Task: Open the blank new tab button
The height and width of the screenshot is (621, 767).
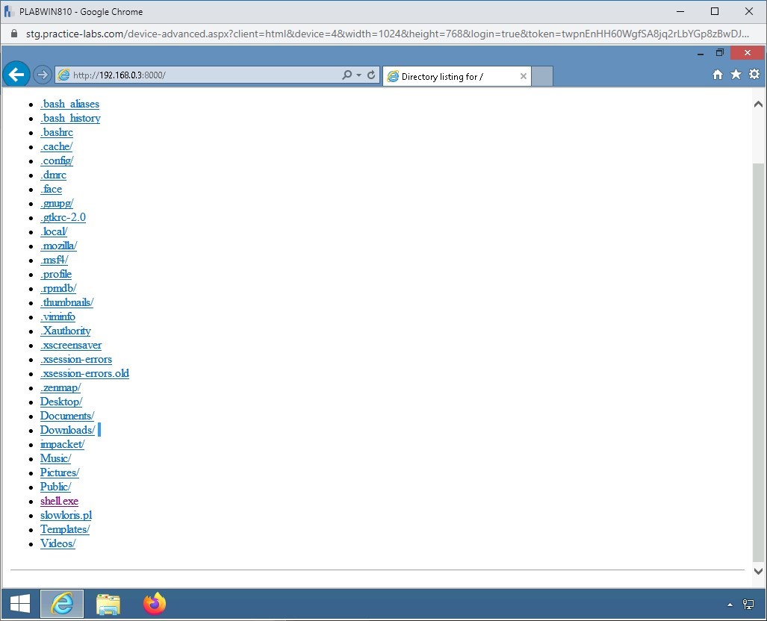Action: 542,76
